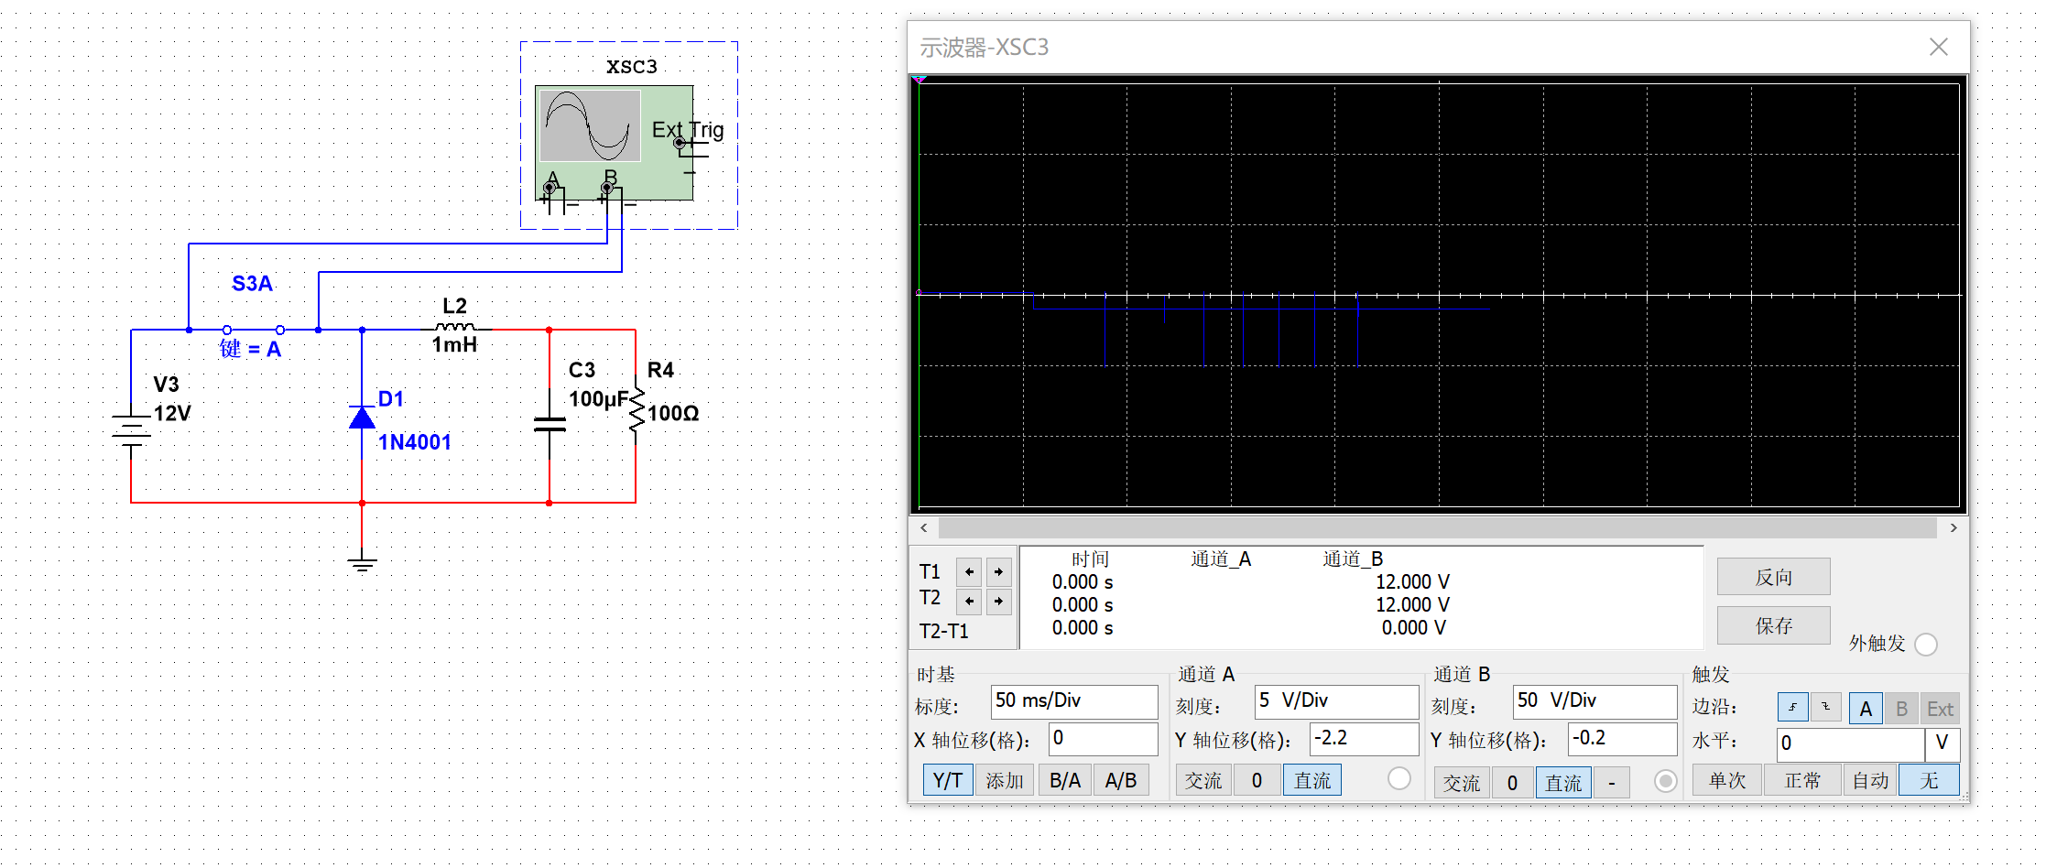The image size is (2046, 868).
Task: Switch timebase mode to 添加
Action: click(x=1005, y=780)
